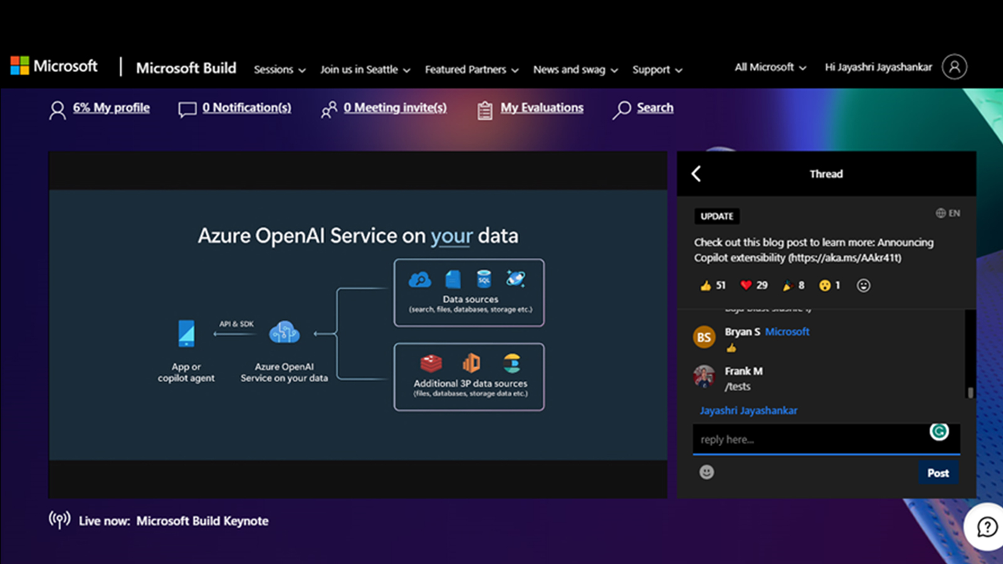
Task: Click the My profile person icon
Action: [57, 110]
